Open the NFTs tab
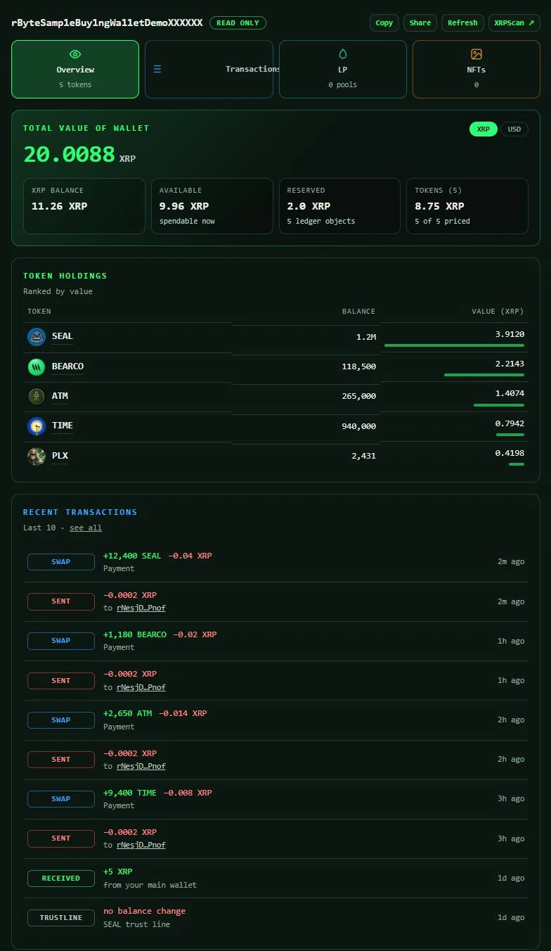 pyautogui.click(x=477, y=69)
